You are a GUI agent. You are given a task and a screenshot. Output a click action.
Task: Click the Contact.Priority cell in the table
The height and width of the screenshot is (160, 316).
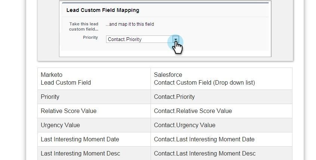tap(174, 97)
